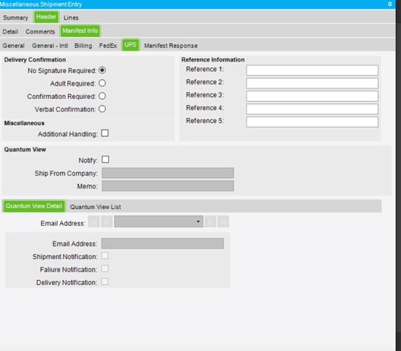
Task: Open the FedEx tab
Action: (x=108, y=46)
